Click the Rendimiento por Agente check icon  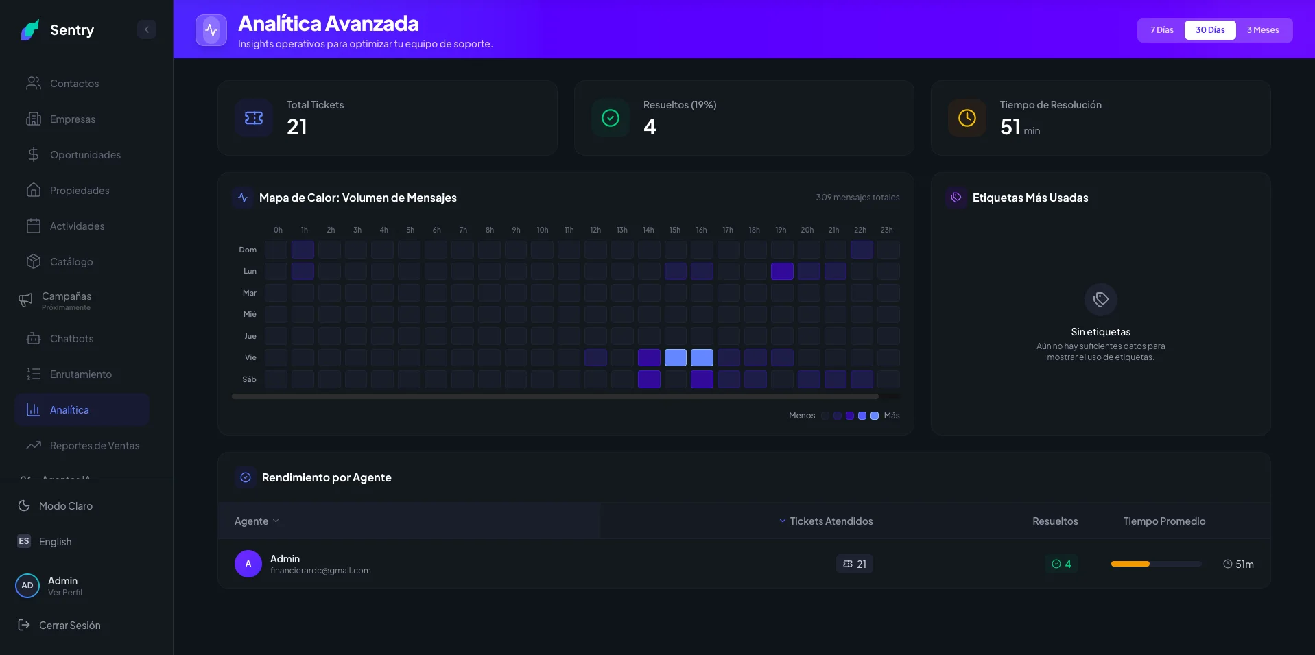point(246,477)
